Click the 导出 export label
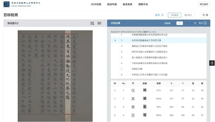This screenshot has height=122, width=215. point(201,23)
